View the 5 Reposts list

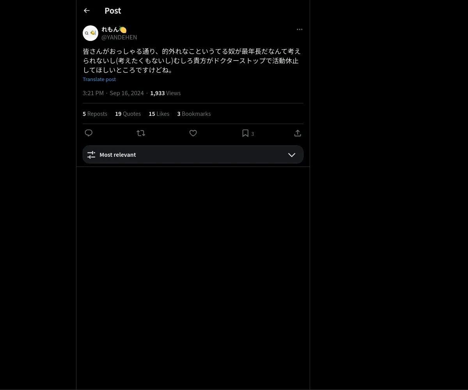tap(95, 114)
